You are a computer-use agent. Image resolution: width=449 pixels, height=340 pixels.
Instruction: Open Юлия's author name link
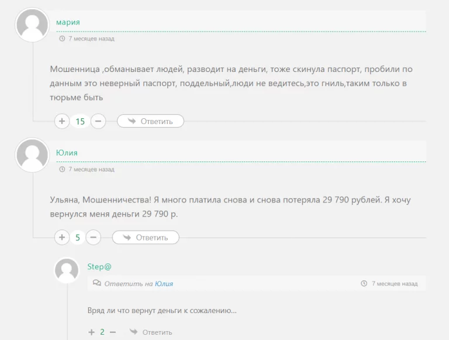click(x=67, y=153)
